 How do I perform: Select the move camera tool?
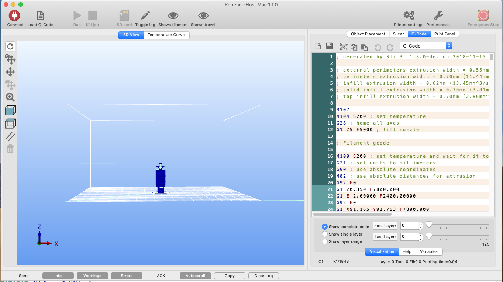[10, 59]
